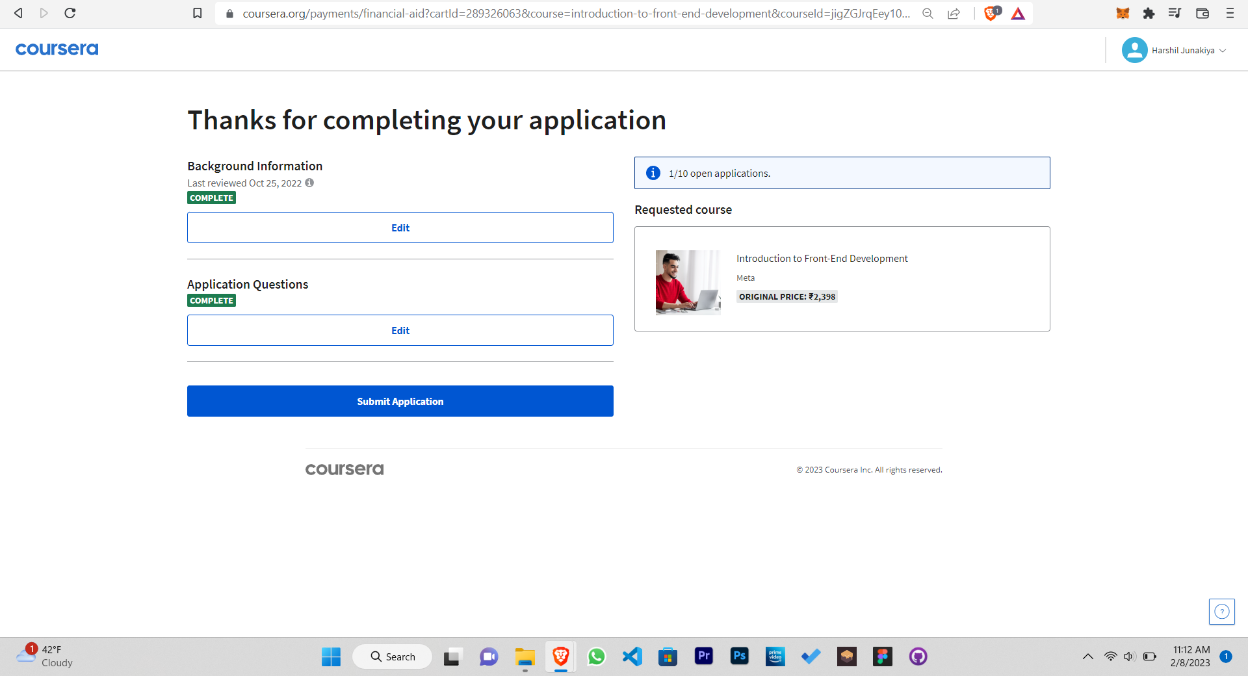Expand the Harshil Junakiya account dropdown

pos(1174,49)
